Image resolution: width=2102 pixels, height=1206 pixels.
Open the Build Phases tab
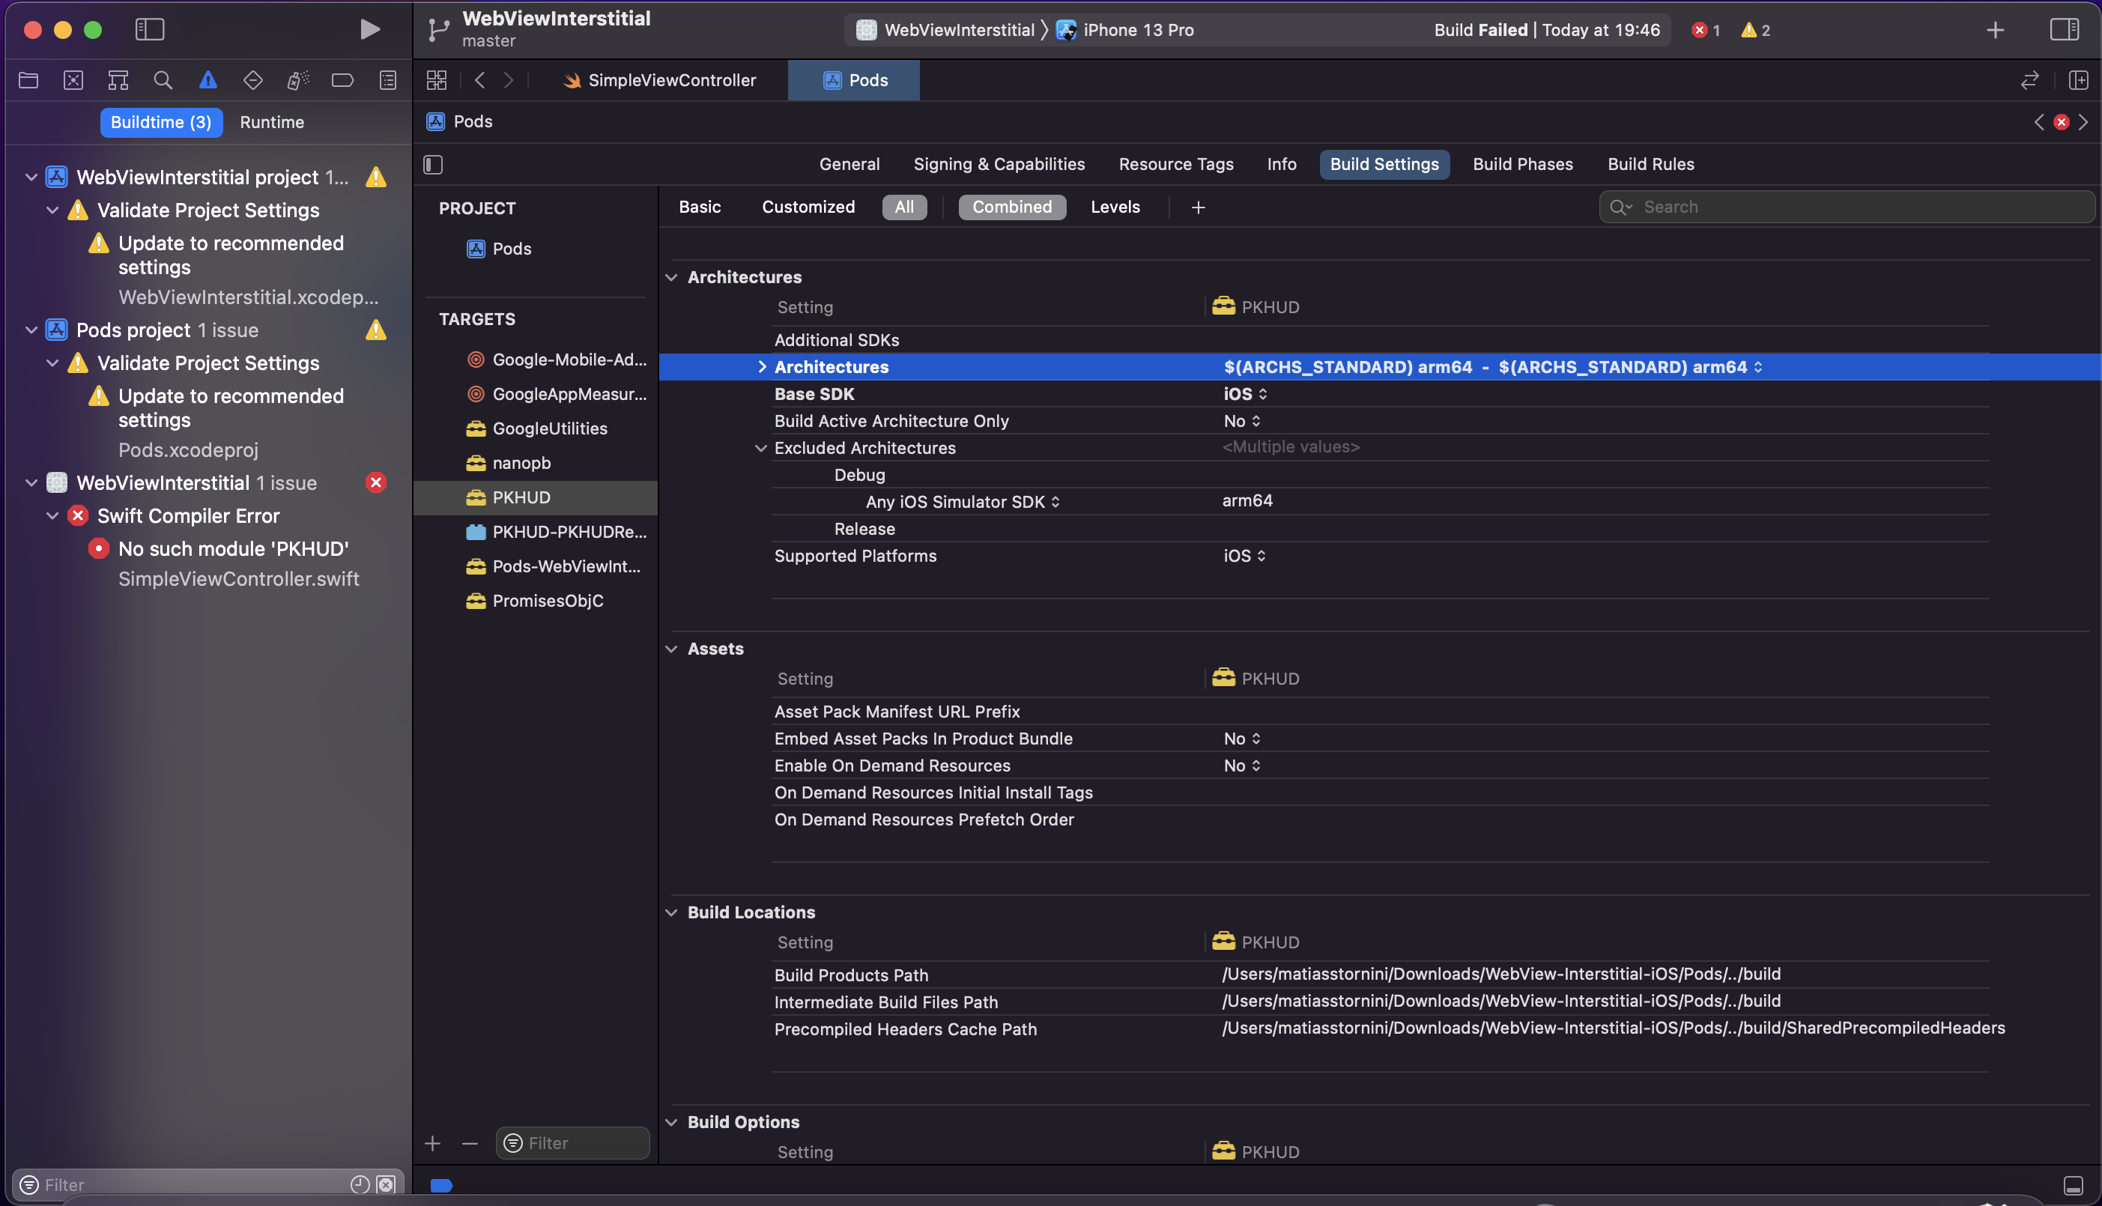[1522, 165]
